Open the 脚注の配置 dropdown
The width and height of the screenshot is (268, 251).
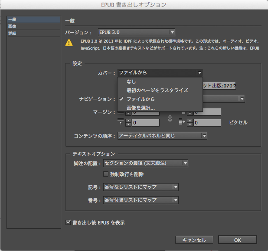(x=146, y=163)
